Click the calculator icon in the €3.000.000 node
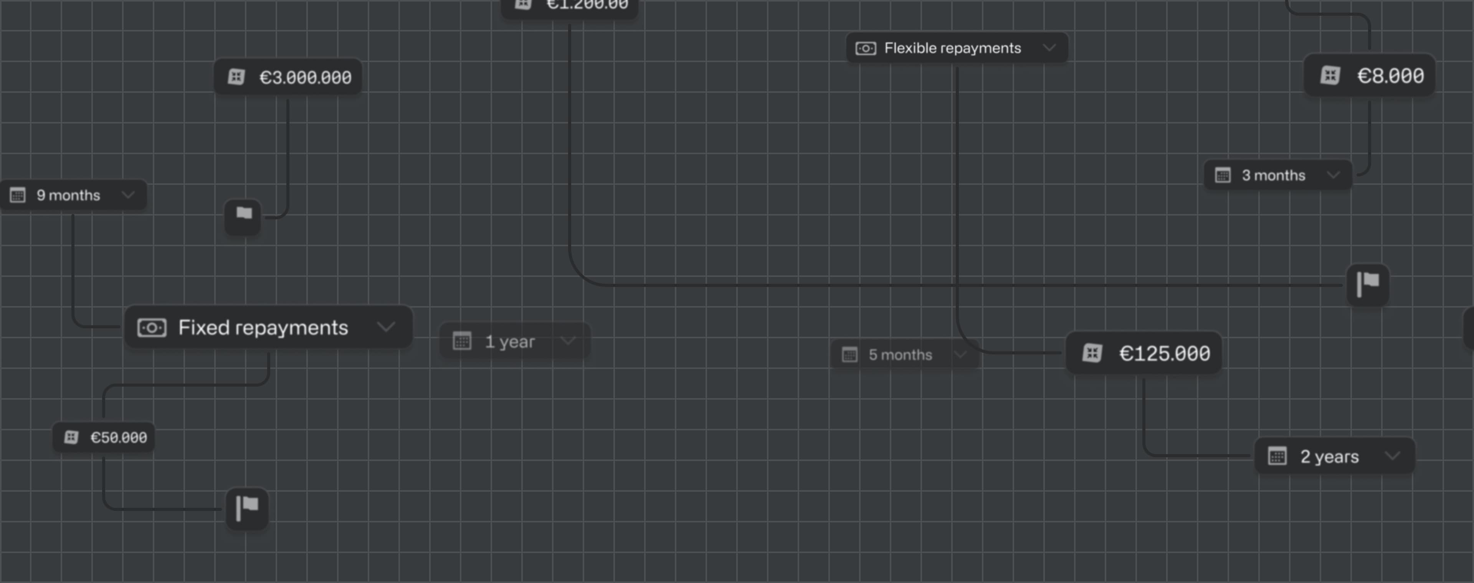 click(236, 77)
